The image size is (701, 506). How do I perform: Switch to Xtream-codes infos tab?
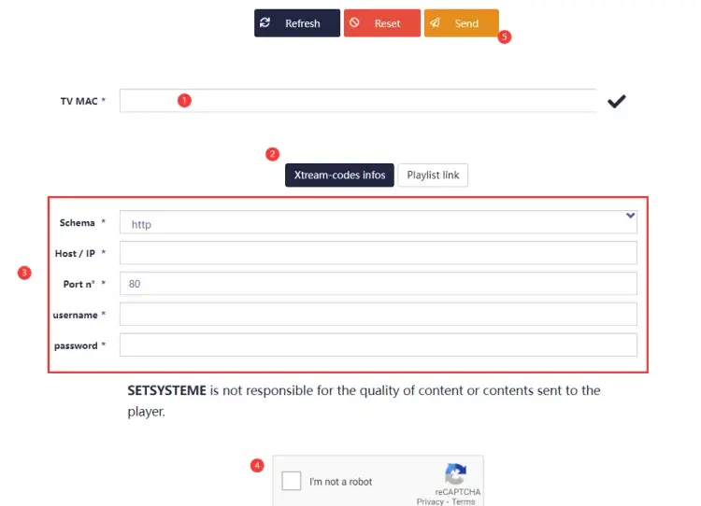tap(339, 176)
